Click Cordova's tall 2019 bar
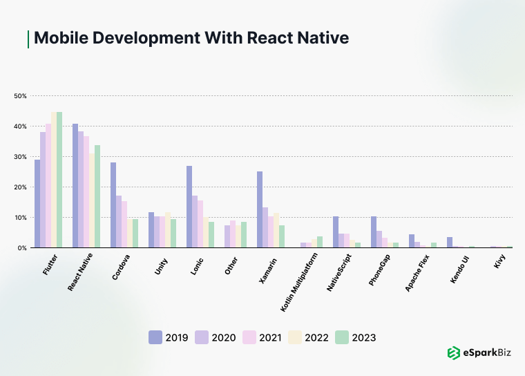525x376 pixels. tap(113, 205)
